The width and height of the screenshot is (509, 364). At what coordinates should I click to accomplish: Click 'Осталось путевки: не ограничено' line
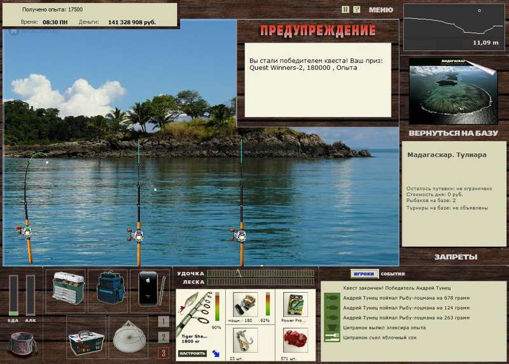[x=449, y=189]
